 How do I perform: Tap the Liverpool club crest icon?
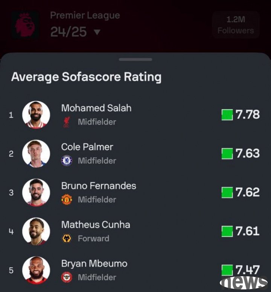[67, 122]
